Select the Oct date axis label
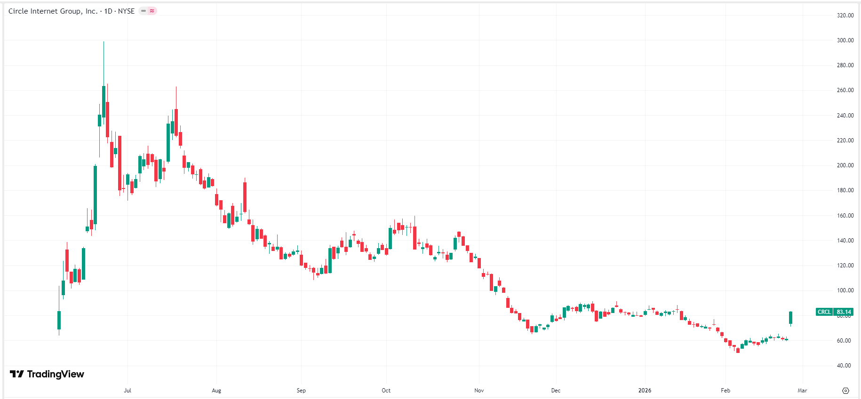Screen dimensions: 861x399 coord(386,391)
